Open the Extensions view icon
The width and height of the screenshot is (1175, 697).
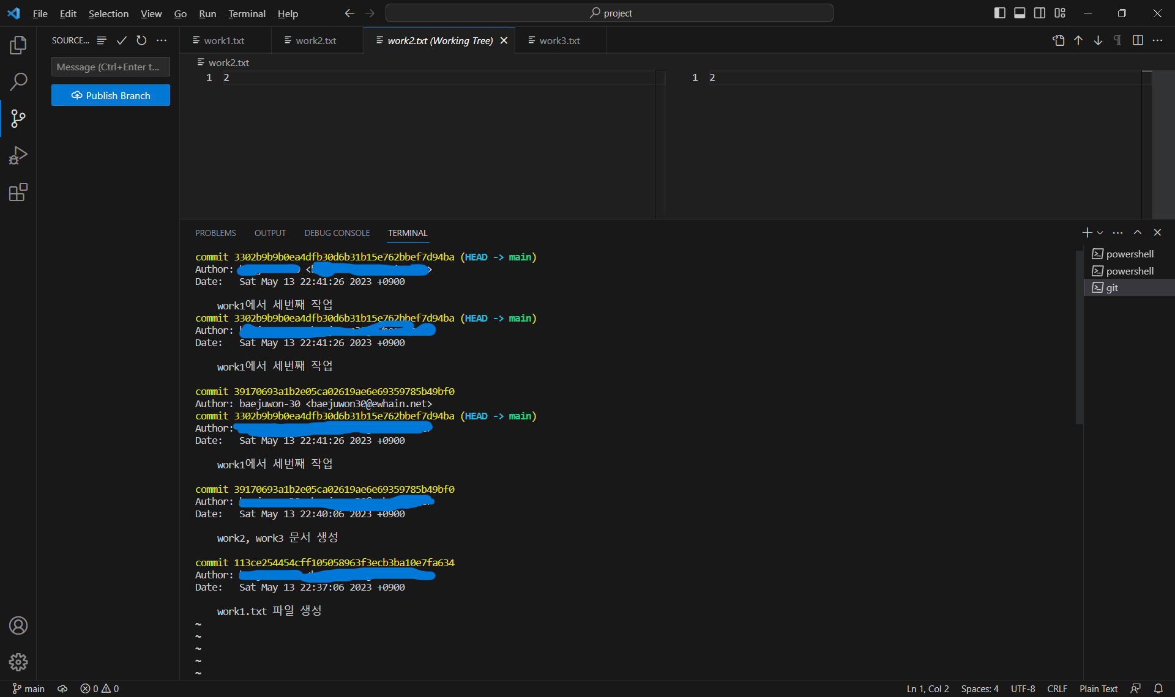tap(18, 193)
